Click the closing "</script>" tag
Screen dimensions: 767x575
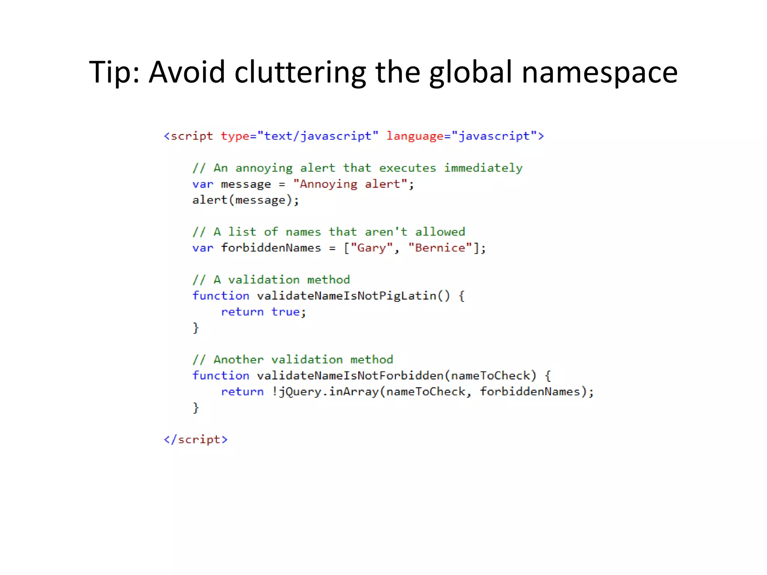(x=195, y=439)
